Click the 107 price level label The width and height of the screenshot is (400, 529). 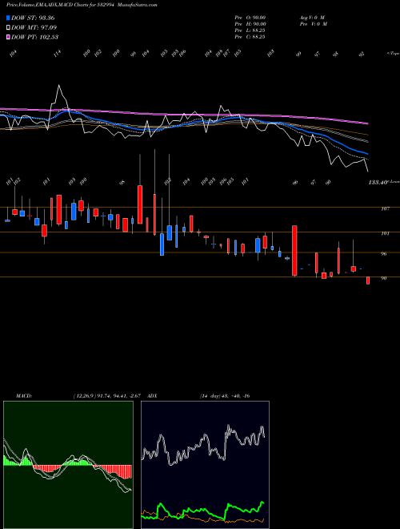click(x=385, y=209)
